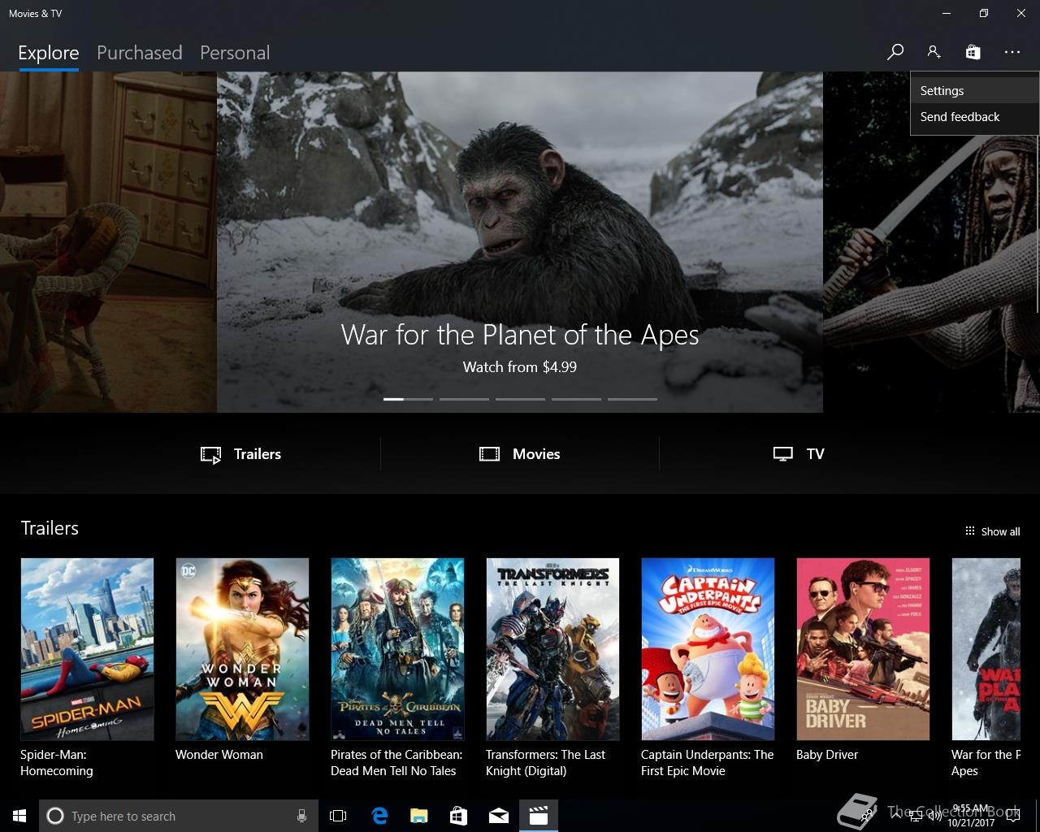
Task: Choose Send feedback menu entry
Action: (x=975, y=117)
